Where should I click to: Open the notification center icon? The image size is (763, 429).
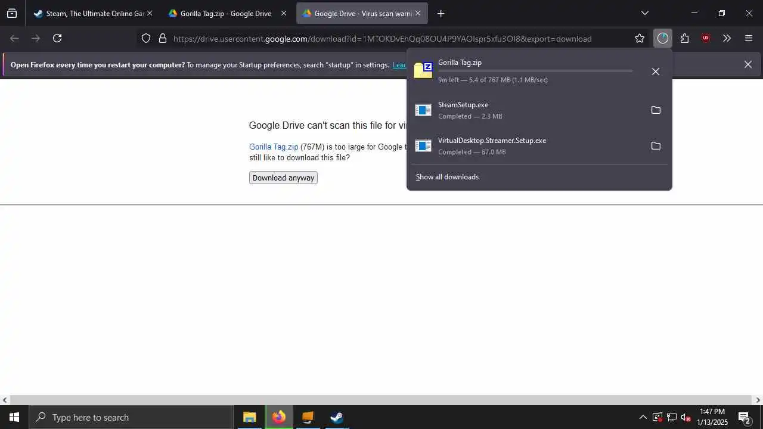pos(745,417)
